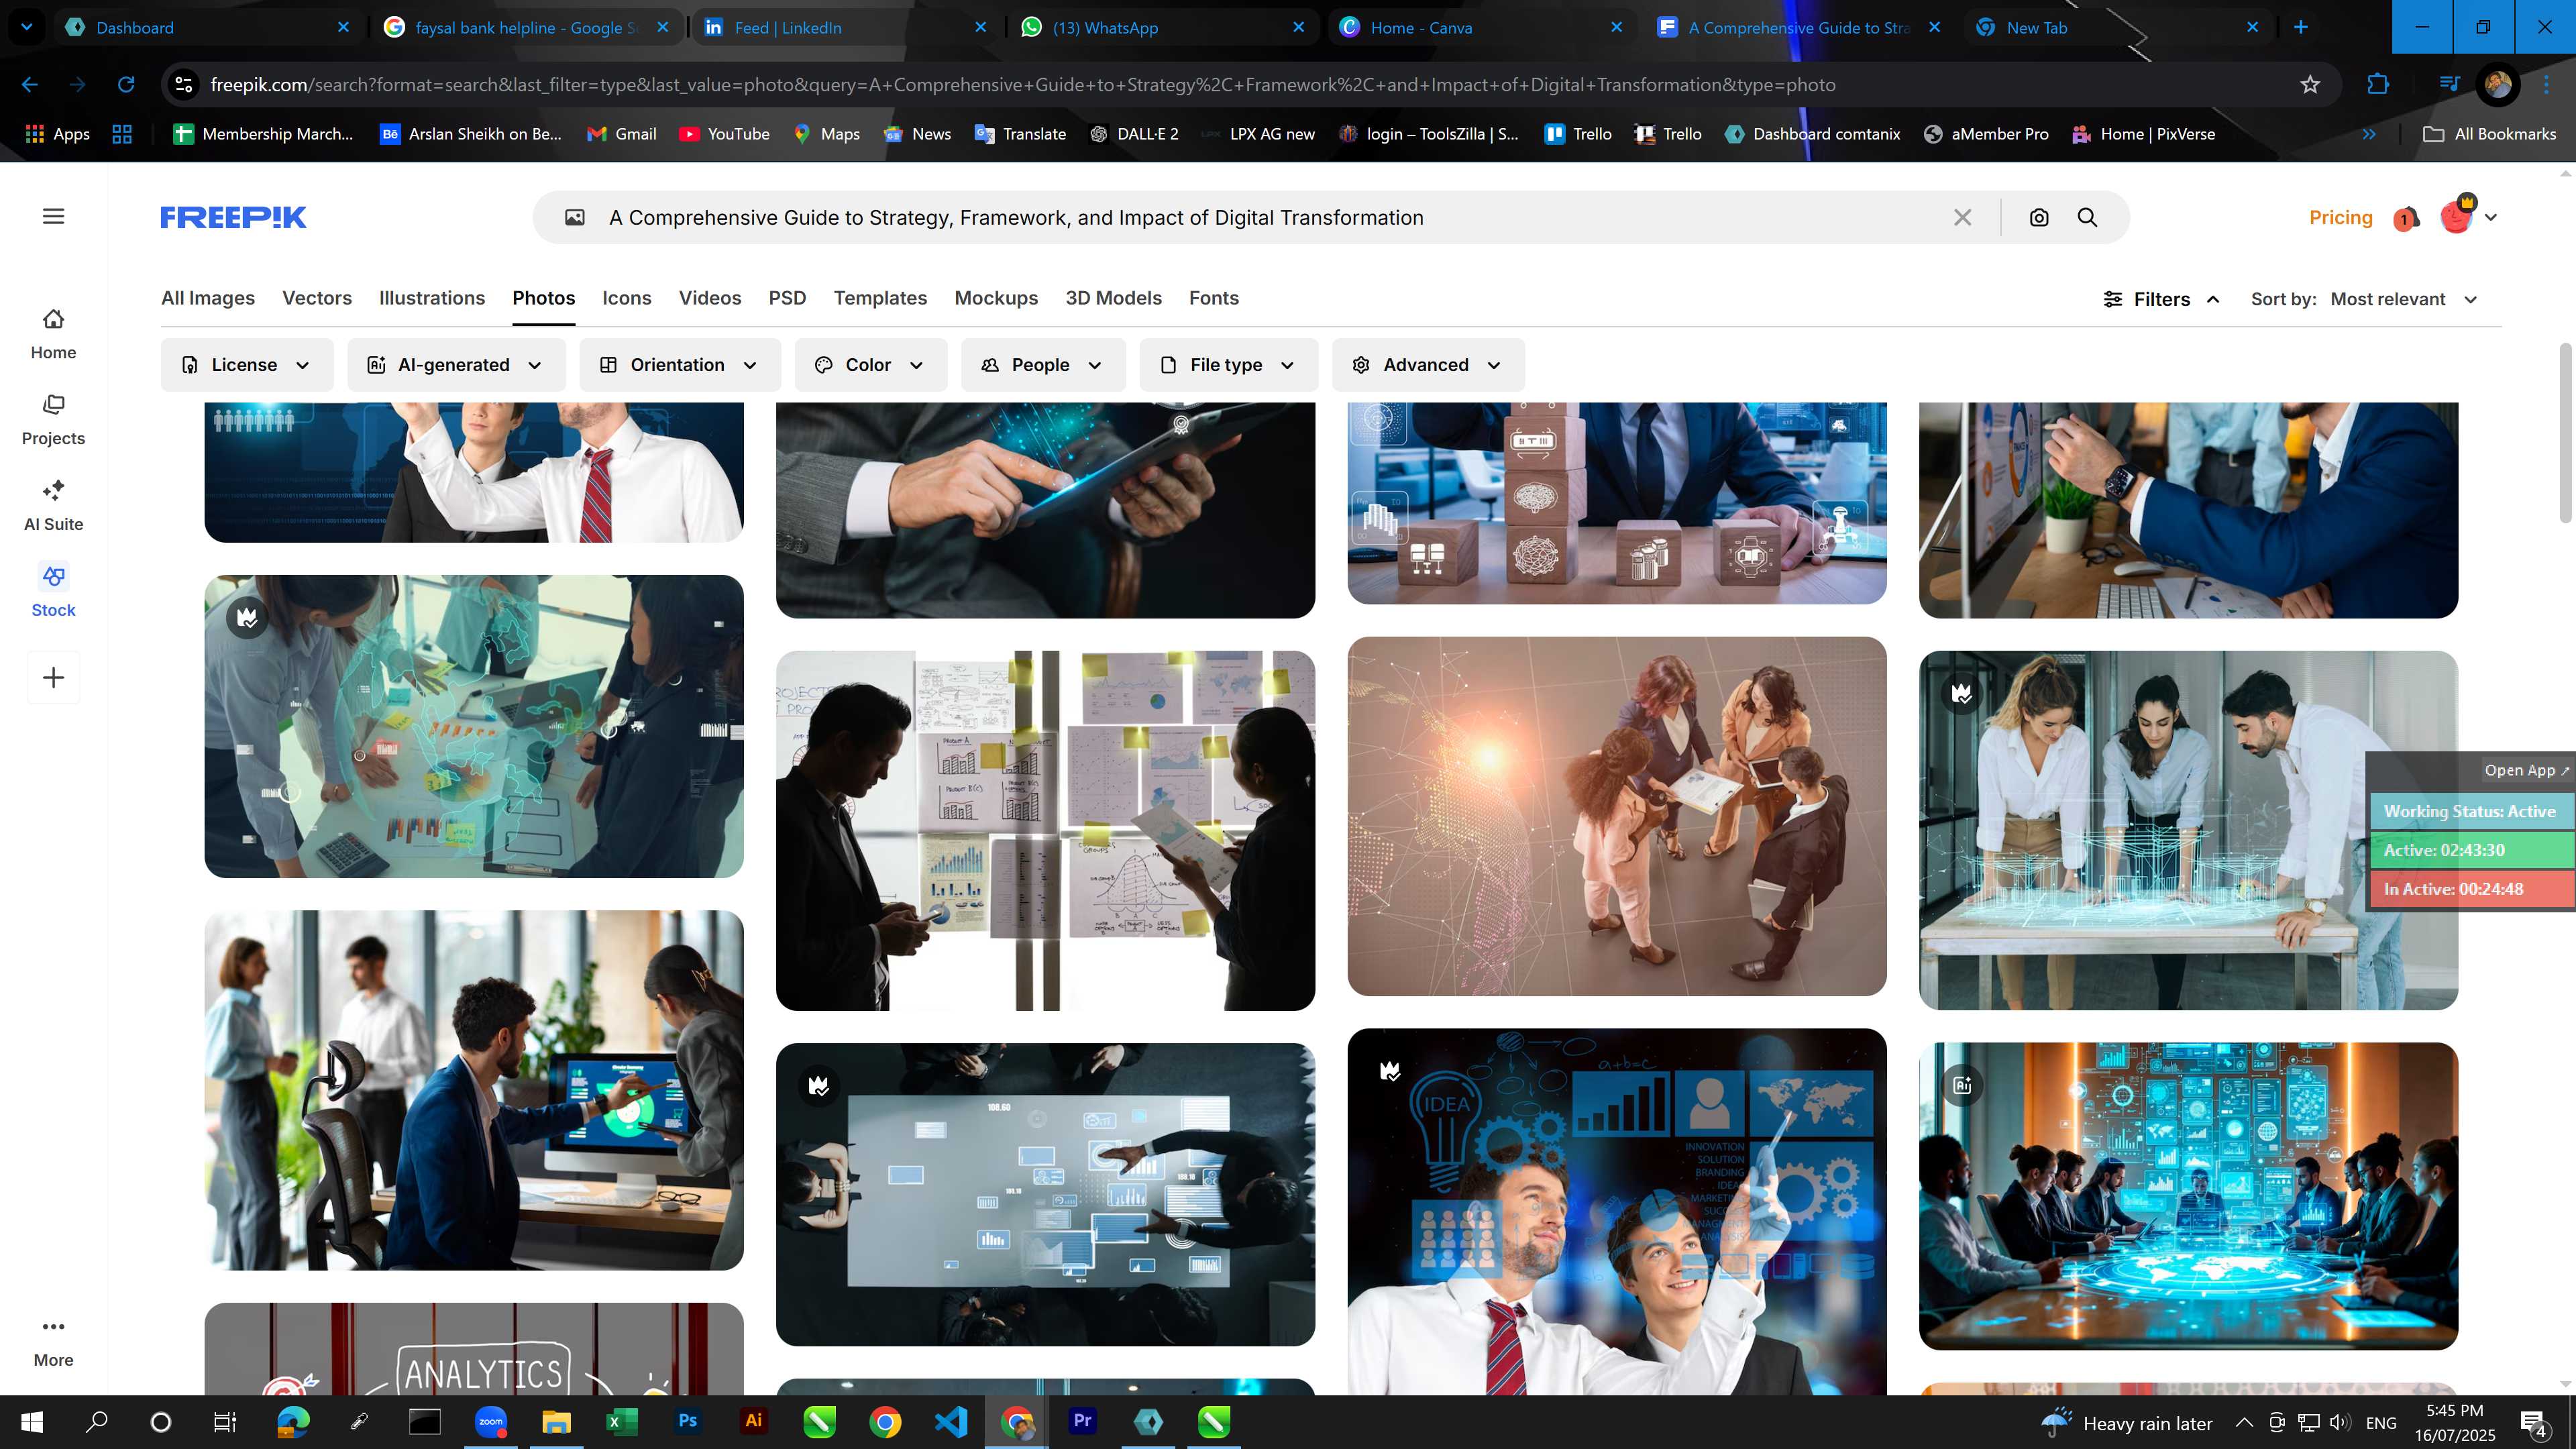The width and height of the screenshot is (2576, 1449).
Task: Open the YouTube bookmark
Action: (725, 134)
